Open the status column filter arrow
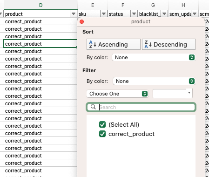Image resolution: width=209 pixels, height=177 pixels. (134, 14)
